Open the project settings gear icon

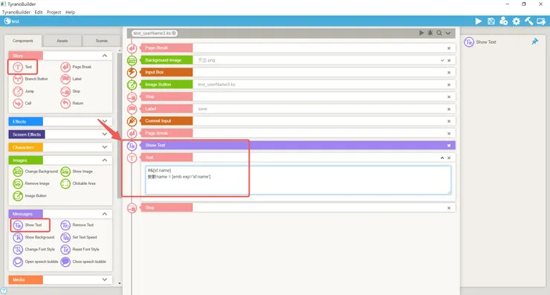tap(517, 22)
